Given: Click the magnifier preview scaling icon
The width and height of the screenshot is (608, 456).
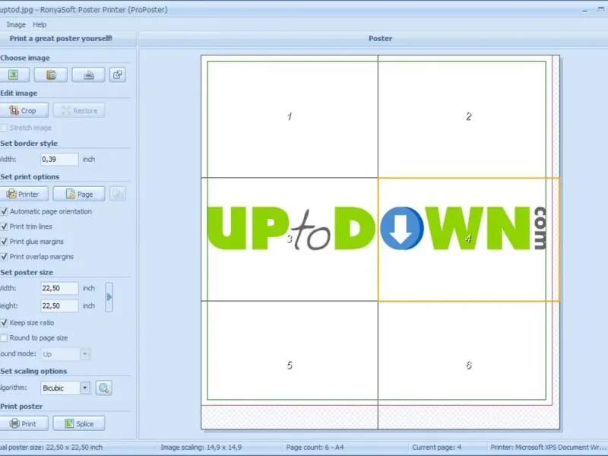Looking at the screenshot, I should [x=103, y=388].
